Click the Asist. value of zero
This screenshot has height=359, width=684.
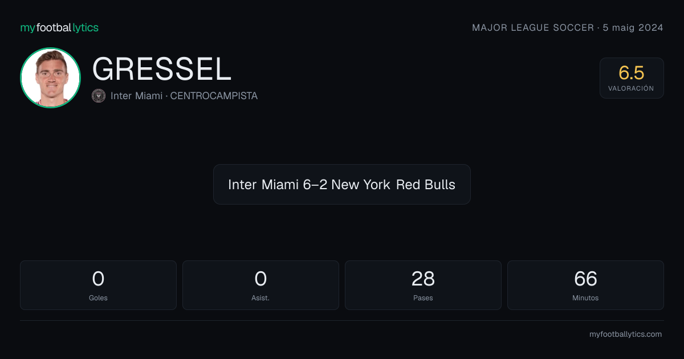coord(260,279)
